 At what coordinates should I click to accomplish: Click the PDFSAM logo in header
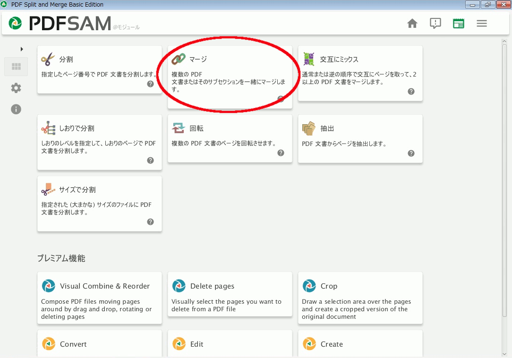pyautogui.click(x=60, y=23)
